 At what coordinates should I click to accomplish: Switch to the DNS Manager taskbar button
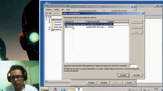coord(79,89)
